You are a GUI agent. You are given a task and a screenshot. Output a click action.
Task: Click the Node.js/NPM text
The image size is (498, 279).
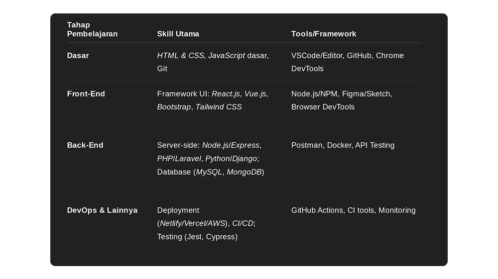tap(314, 94)
